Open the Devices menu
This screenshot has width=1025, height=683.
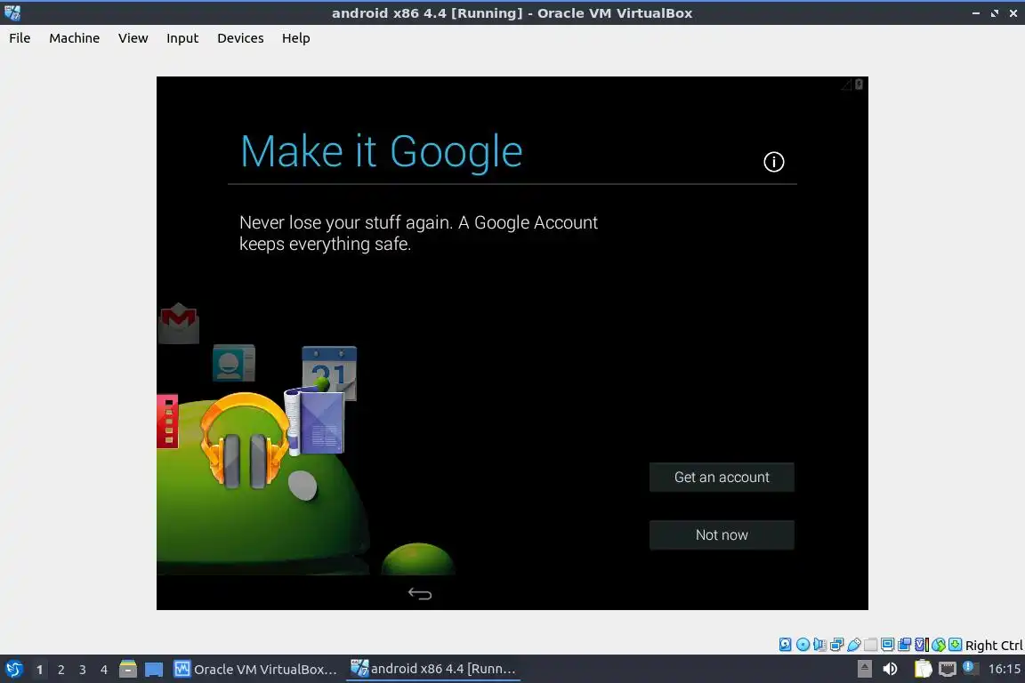click(240, 38)
